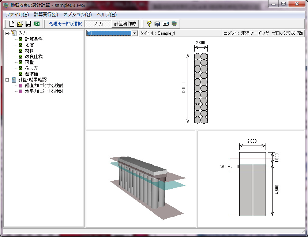Open the F1 foundation dropdown
Image resolution: width=308 pixels, height=237 pixels.
point(134,33)
